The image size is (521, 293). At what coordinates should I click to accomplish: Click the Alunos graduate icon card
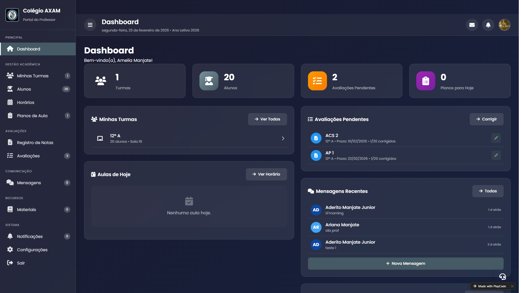[209, 81]
